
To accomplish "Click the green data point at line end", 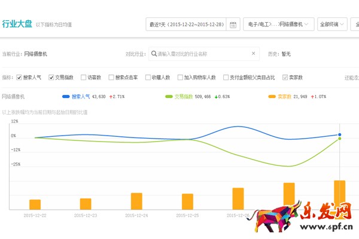I will point(340,139).
